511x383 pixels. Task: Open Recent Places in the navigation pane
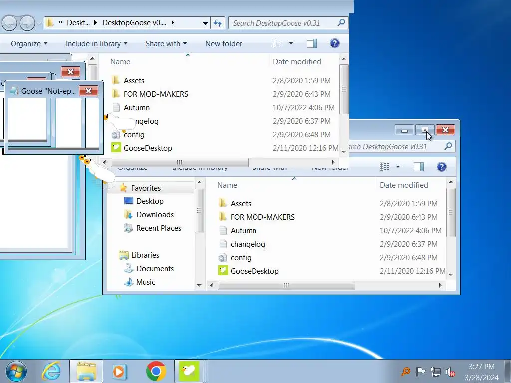coord(158,228)
